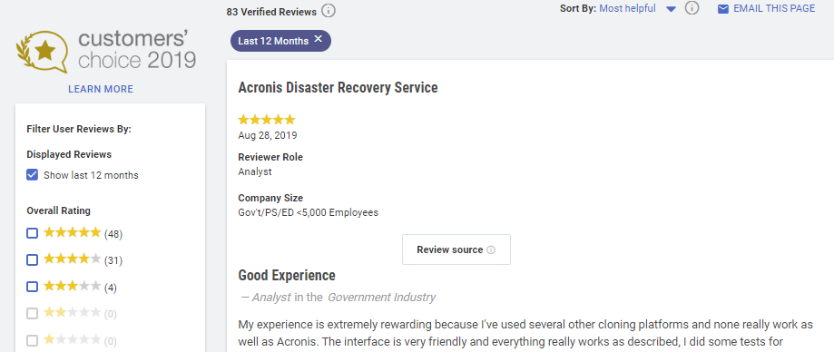Filter reviews by five stars

click(33, 233)
